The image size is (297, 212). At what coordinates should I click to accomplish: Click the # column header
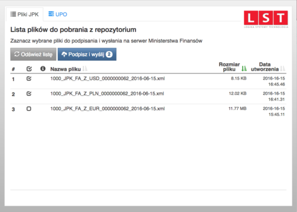point(13,69)
